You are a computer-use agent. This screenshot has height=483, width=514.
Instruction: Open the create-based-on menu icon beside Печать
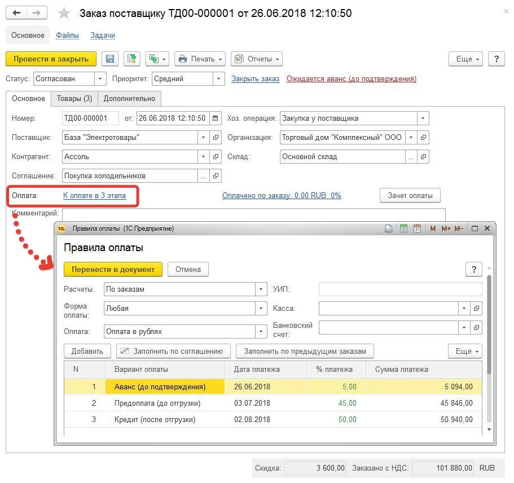(157, 59)
